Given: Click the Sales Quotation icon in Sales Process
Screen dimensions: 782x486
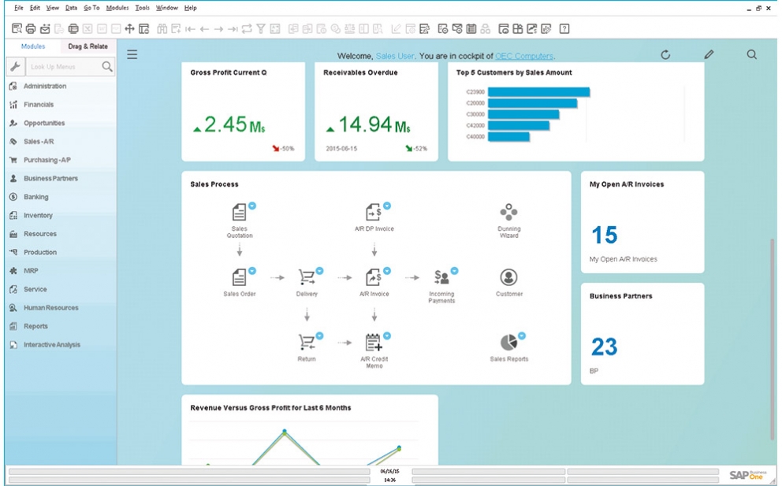Looking at the screenshot, I should point(240,213).
